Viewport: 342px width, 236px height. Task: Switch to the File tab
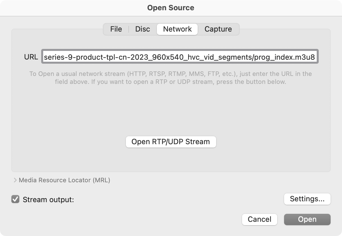tap(116, 29)
